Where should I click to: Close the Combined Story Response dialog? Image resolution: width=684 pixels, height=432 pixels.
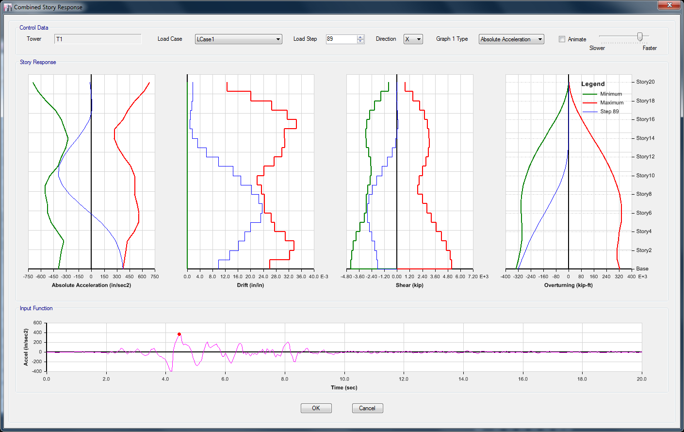(x=669, y=5)
